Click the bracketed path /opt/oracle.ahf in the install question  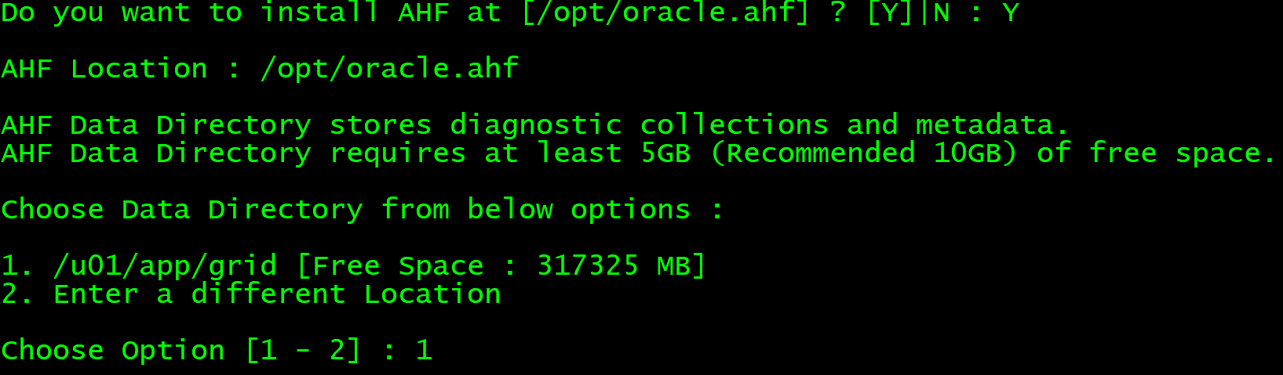[665, 13]
